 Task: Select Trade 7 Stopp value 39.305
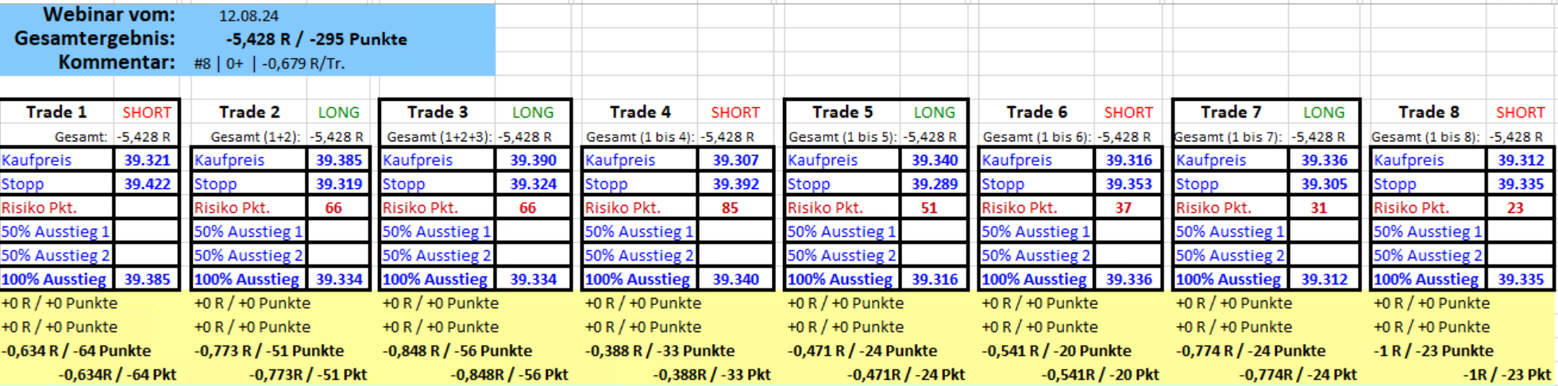[1324, 183]
